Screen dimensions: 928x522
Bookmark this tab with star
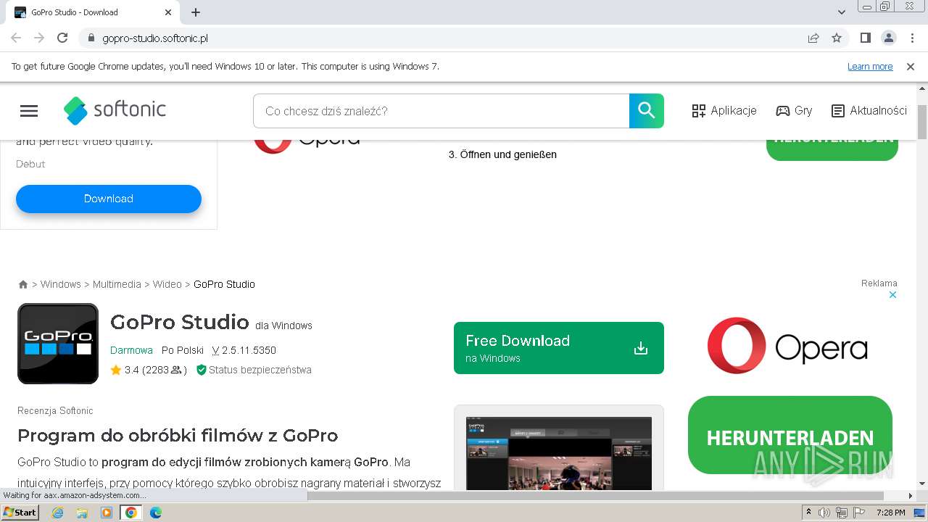click(x=837, y=38)
